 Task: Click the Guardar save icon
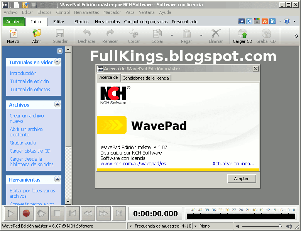[60, 34]
